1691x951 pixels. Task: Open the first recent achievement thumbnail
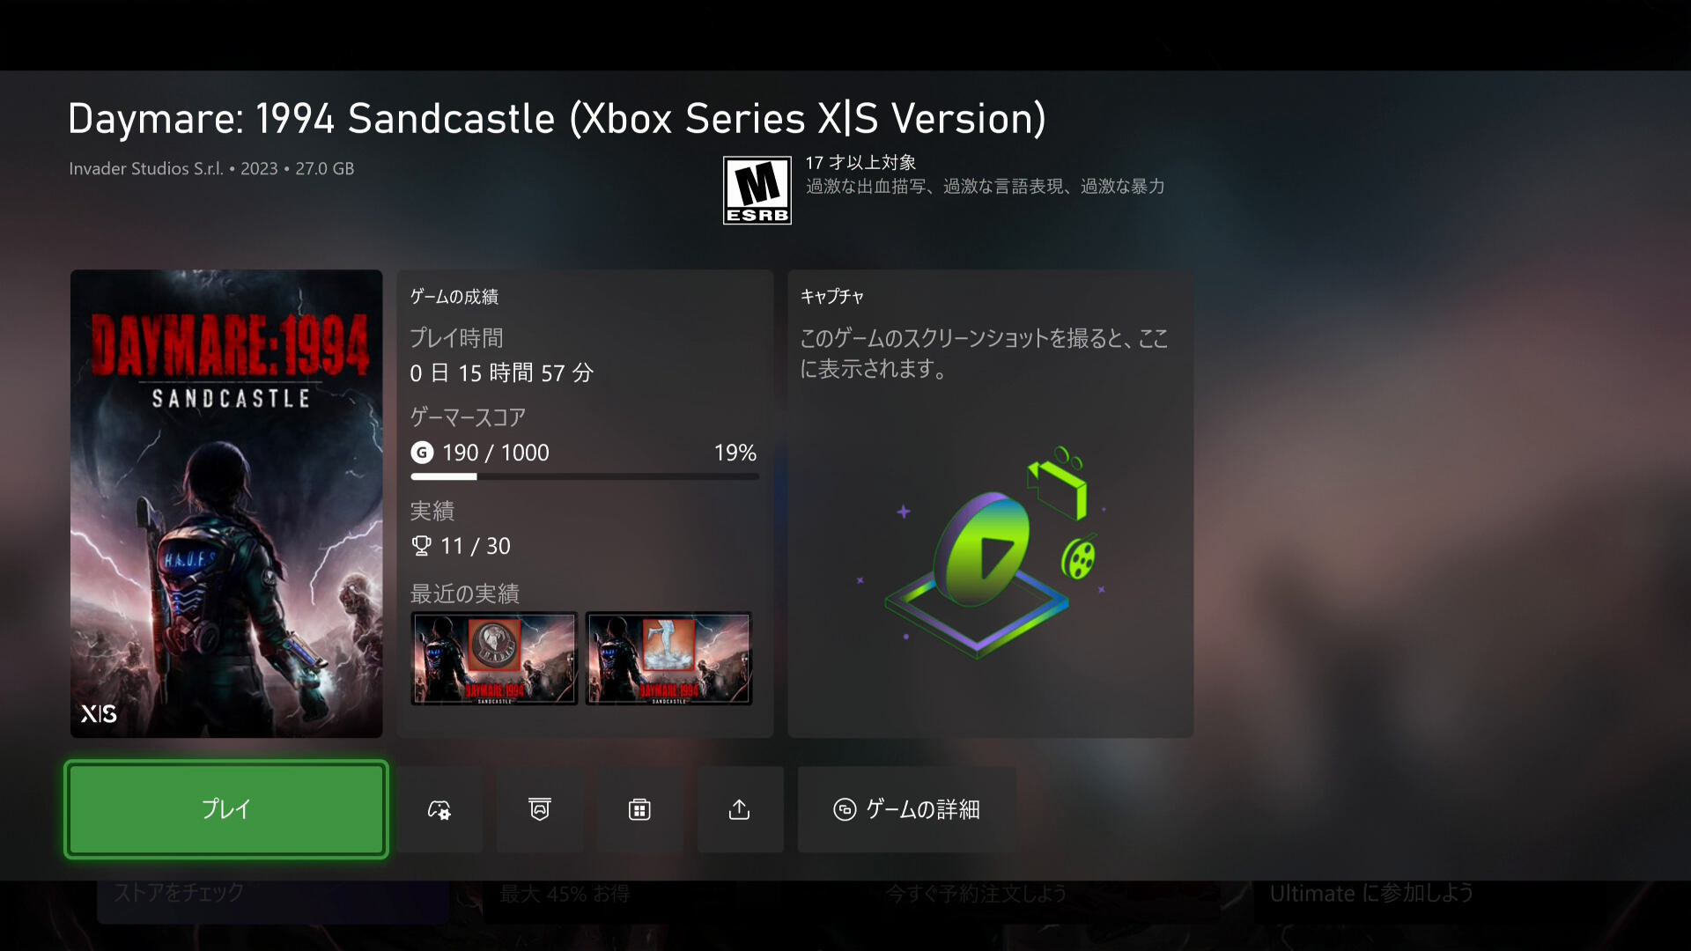[494, 659]
